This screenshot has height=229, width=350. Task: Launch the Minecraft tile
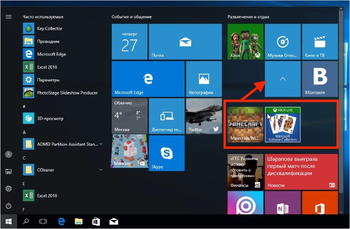click(245, 124)
